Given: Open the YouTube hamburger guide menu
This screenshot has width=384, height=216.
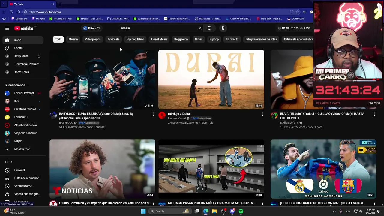Looking at the screenshot, I should (x=7, y=28).
